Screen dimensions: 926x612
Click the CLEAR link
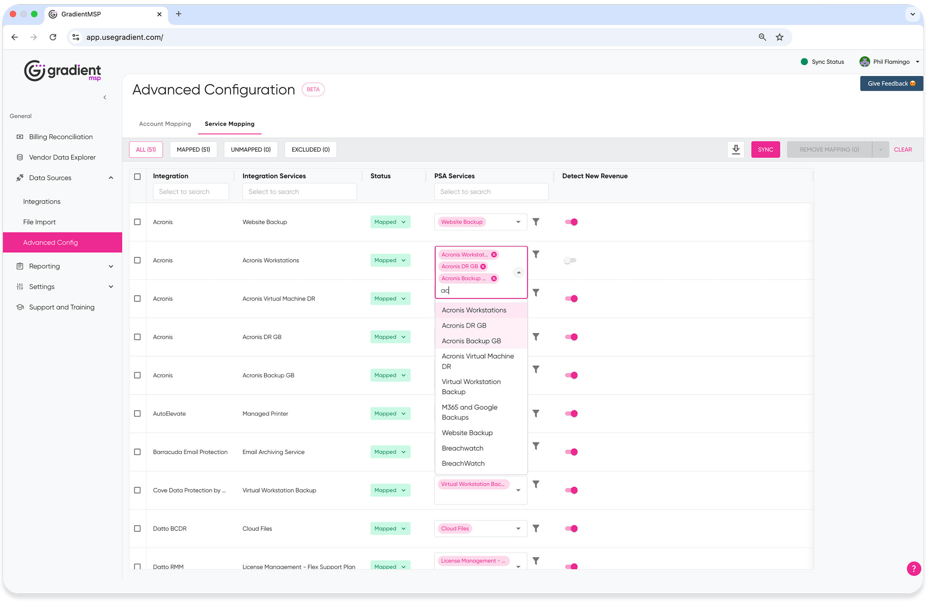coord(902,149)
